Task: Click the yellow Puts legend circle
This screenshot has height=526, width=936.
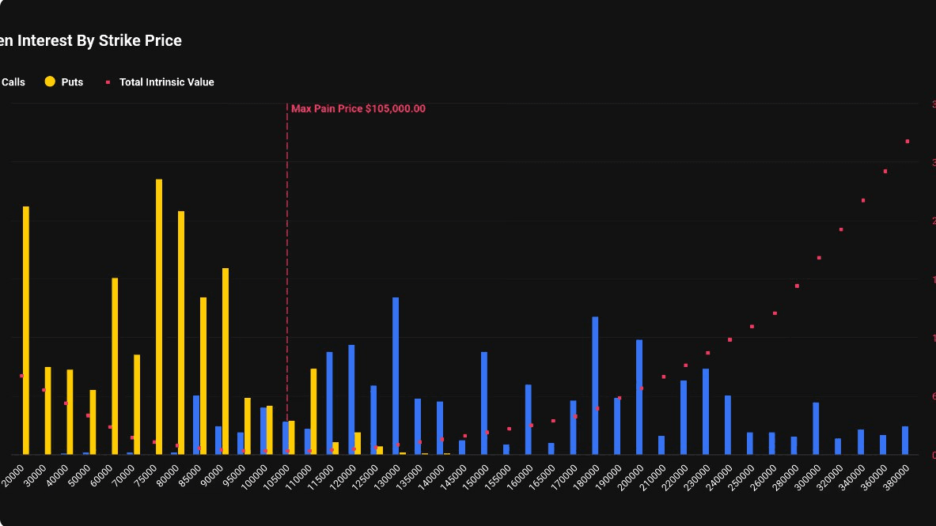Action: [51, 82]
